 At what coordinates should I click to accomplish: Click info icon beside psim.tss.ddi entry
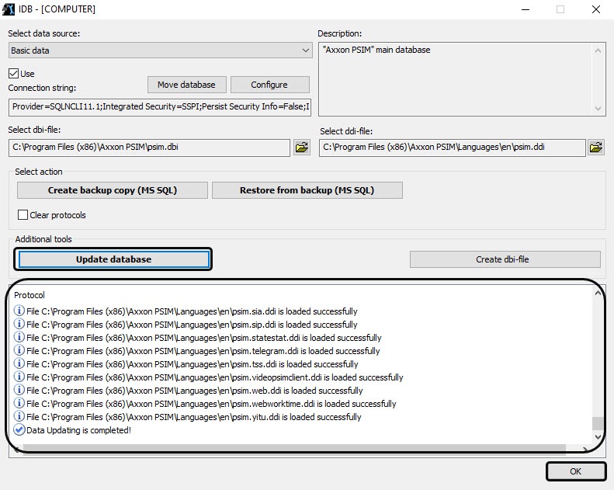(19, 363)
